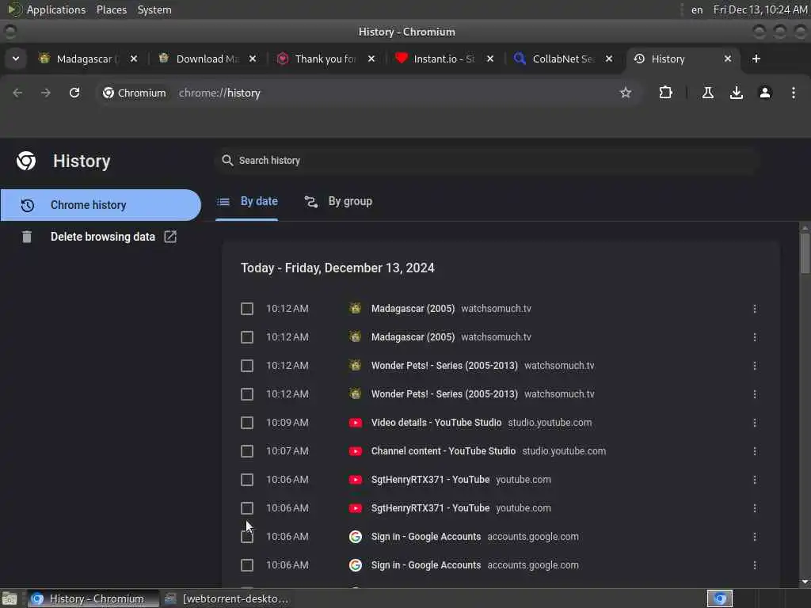Click the Delete browsing data trash icon
The width and height of the screenshot is (811, 608).
click(27, 237)
